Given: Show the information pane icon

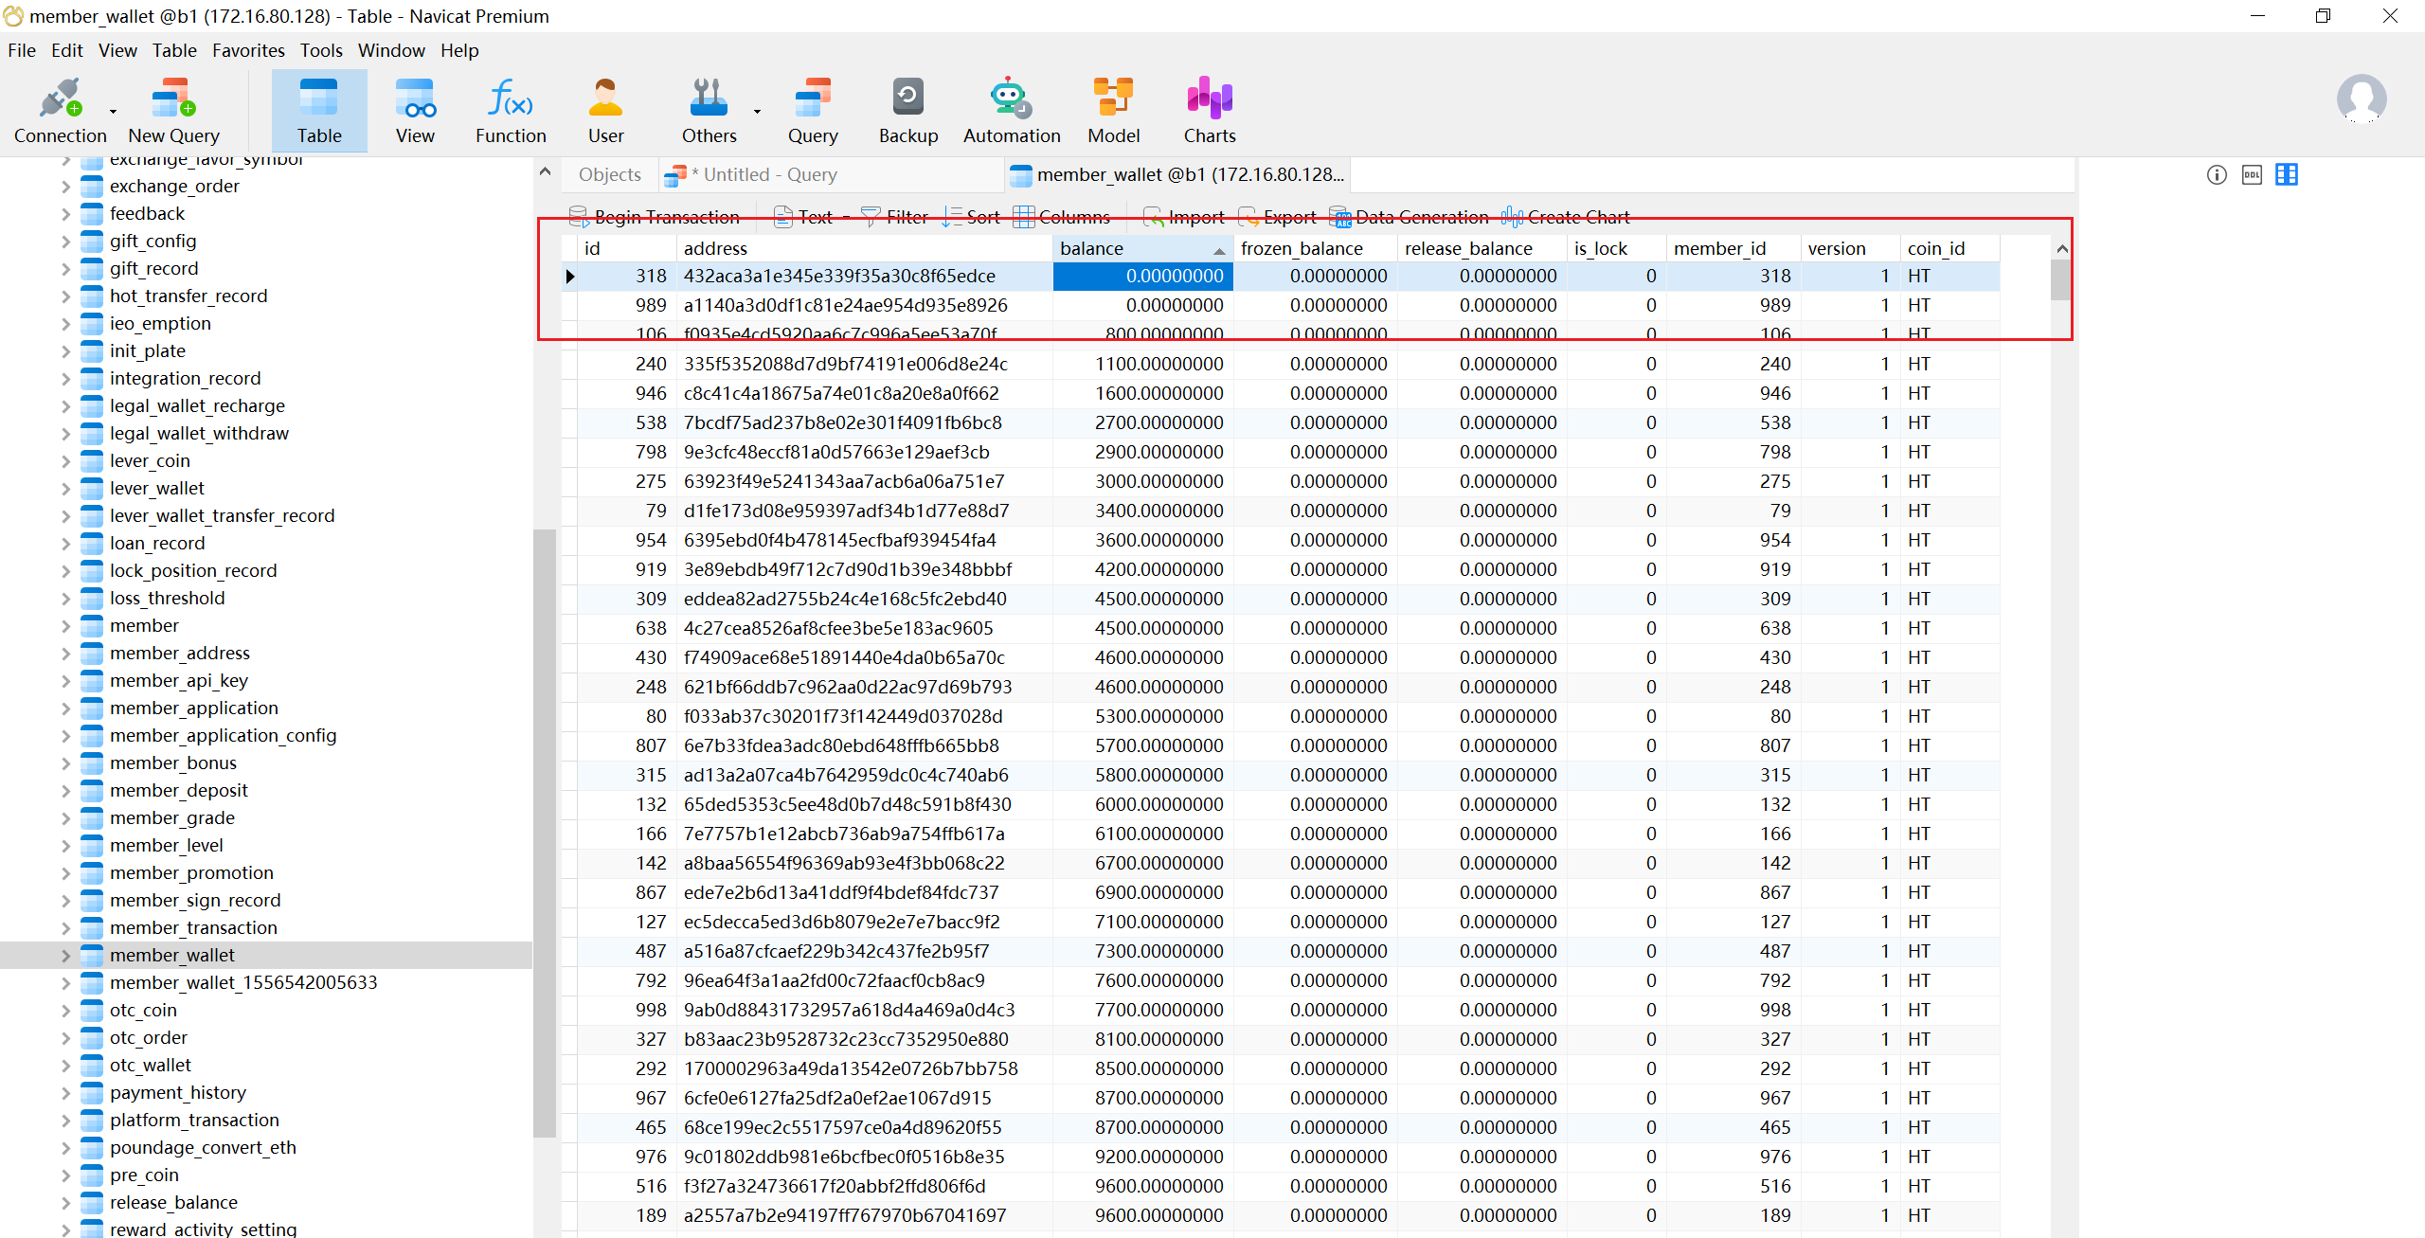Looking at the screenshot, I should [2217, 174].
